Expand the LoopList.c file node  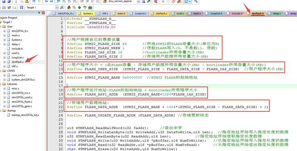click(5, 57)
